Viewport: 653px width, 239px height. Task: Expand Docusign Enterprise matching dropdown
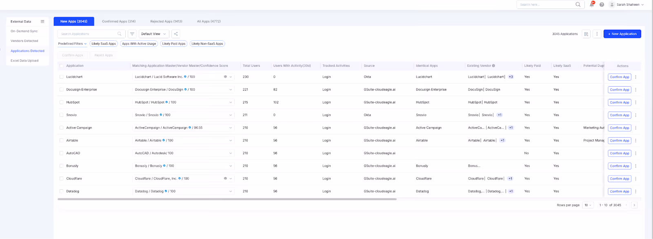pos(231,90)
